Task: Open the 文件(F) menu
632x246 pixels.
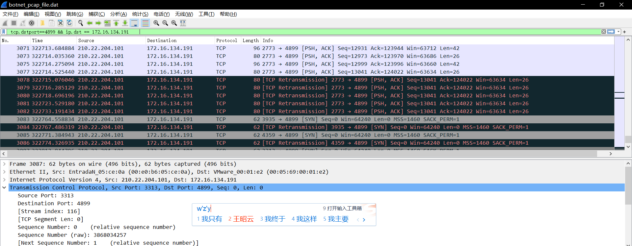Action: pyautogui.click(x=11, y=14)
